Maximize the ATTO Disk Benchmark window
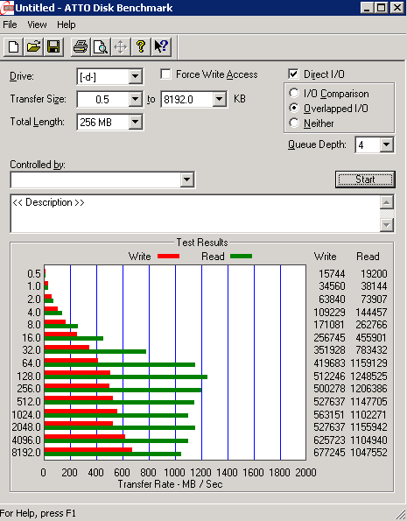 pos(382,8)
